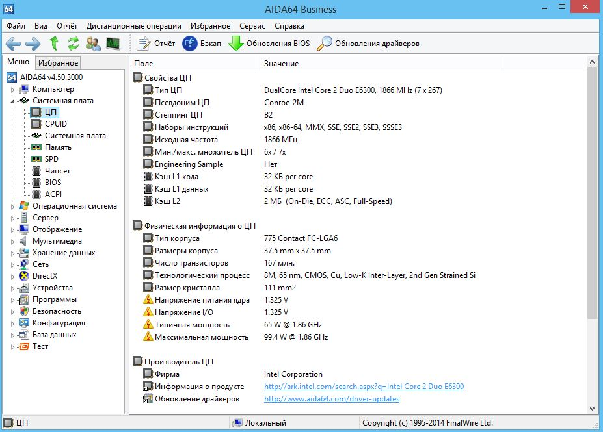Open the Справка menu
The image size is (603, 432).
click(289, 26)
